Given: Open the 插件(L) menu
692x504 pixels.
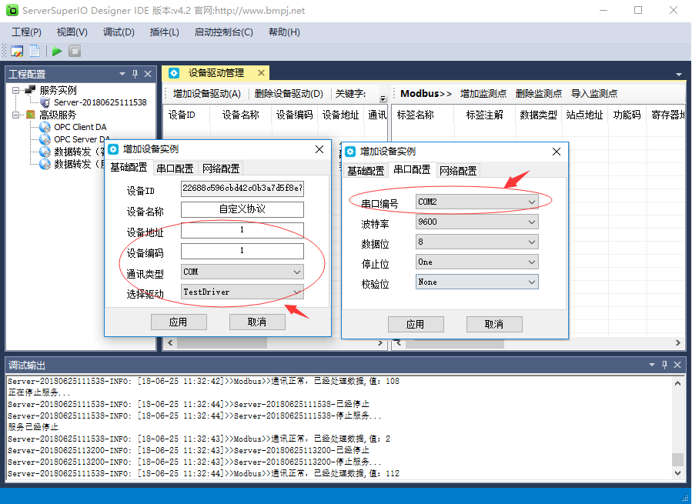Looking at the screenshot, I should [164, 32].
